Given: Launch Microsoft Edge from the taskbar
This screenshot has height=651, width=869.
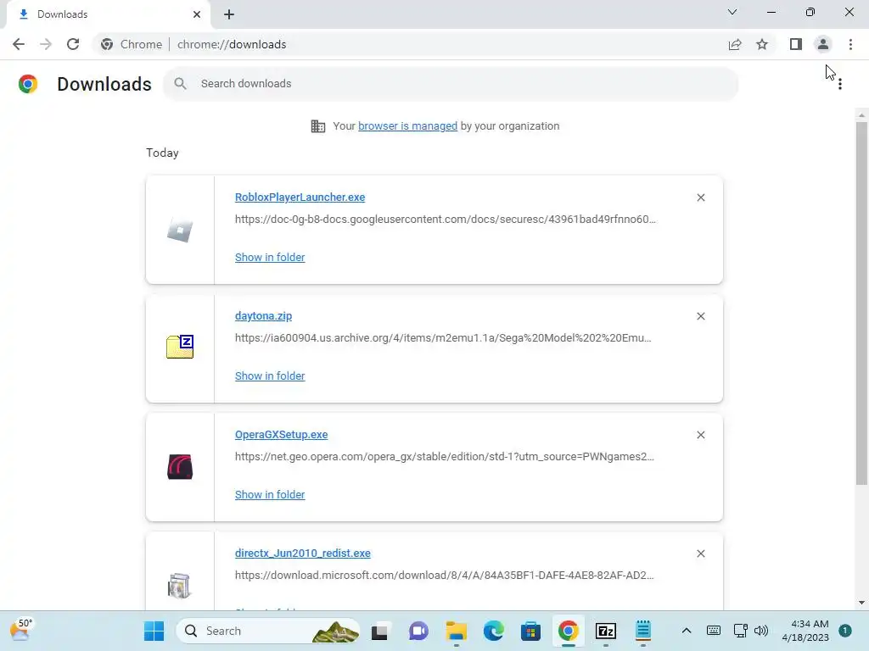Looking at the screenshot, I should point(493,631).
